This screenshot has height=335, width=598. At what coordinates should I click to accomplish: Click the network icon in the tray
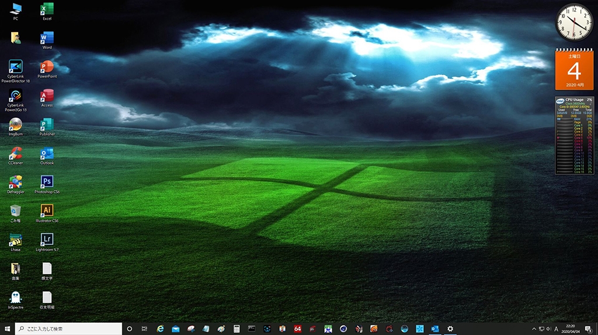pyautogui.click(x=541, y=329)
